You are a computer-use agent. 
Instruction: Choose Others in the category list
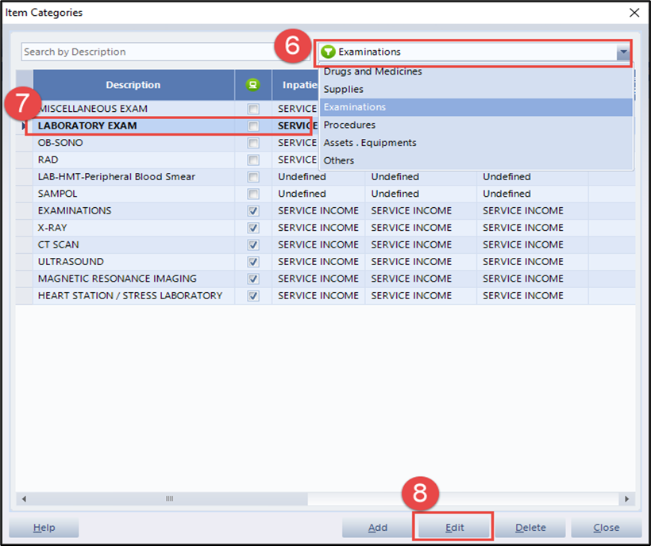tap(339, 160)
